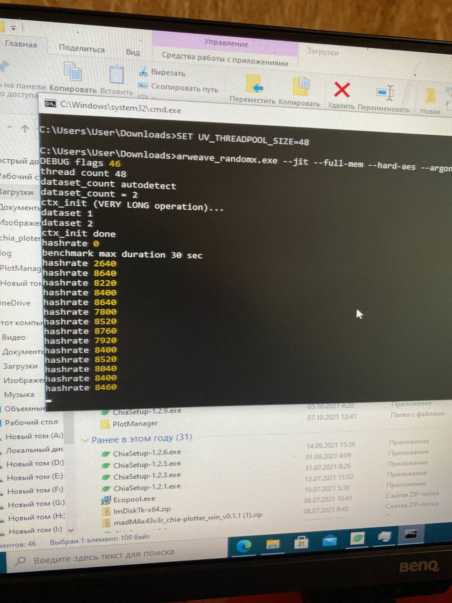This screenshot has width=452, height=603.
Task: Click the last hashrate 8460 line
Action: [81, 388]
